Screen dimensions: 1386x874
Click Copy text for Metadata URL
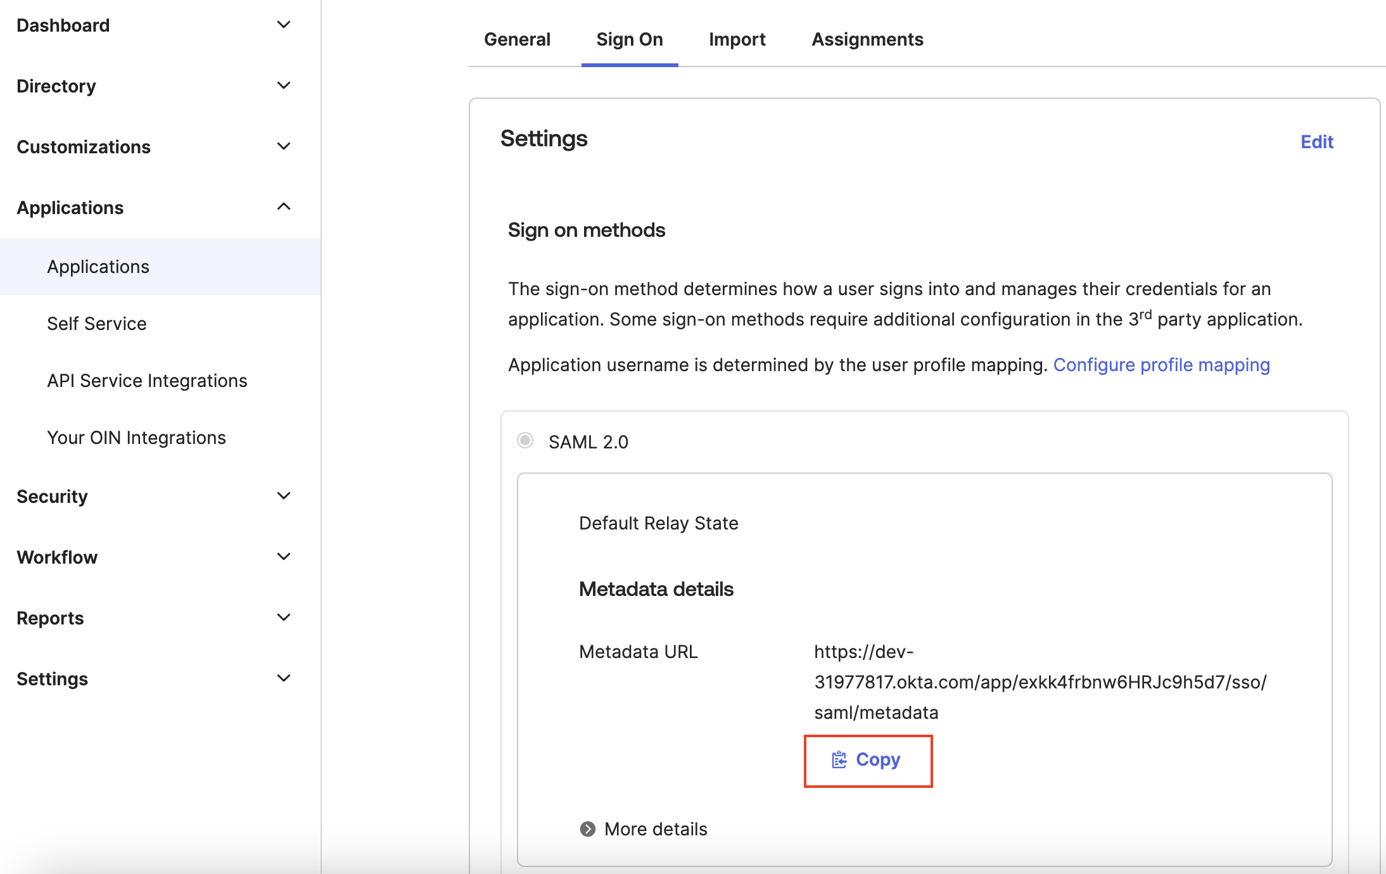point(878,759)
